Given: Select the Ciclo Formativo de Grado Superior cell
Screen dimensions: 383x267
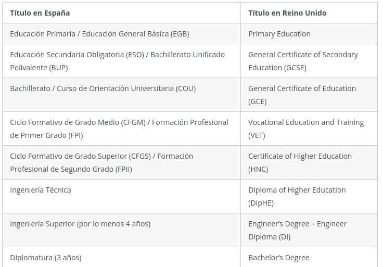Looking at the screenshot, I should click(101, 162).
